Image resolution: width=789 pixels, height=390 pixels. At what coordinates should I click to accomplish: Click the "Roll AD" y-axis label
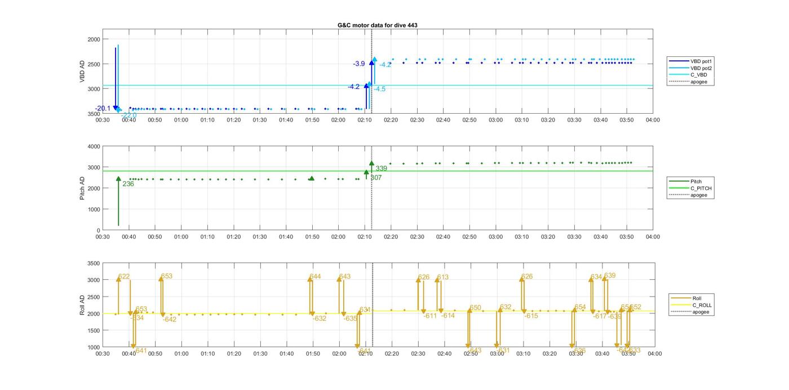point(82,305)
